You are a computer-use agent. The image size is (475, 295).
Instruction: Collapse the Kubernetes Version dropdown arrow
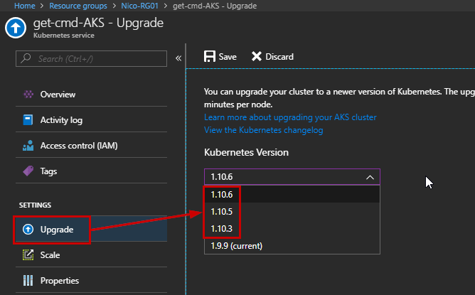click(370, 177)
